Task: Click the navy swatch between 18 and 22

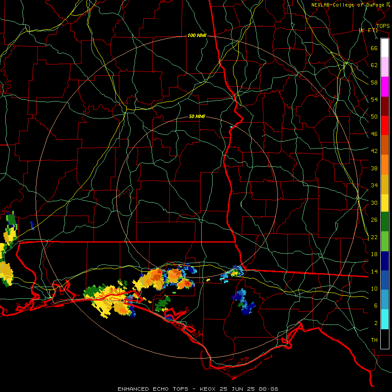Action: tap(385, 261)
